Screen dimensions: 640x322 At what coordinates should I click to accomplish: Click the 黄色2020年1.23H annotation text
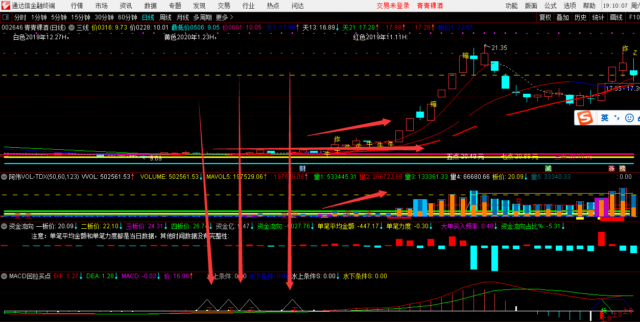coord(191,37)
